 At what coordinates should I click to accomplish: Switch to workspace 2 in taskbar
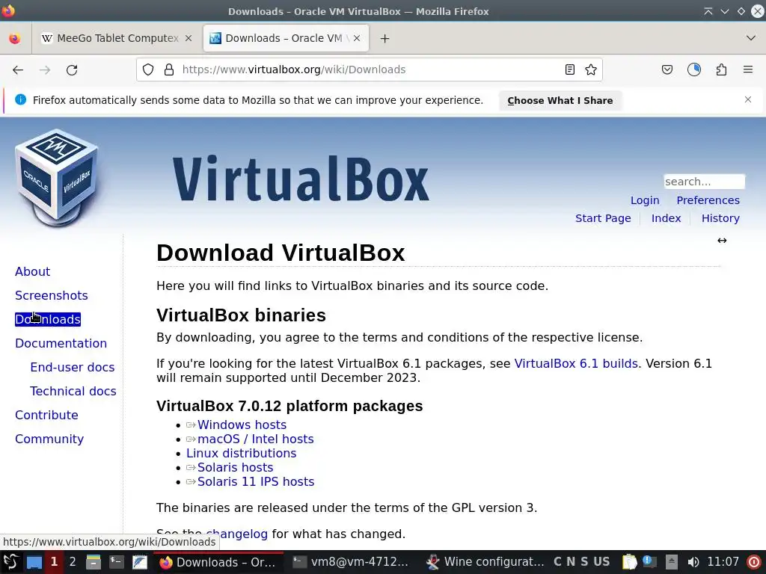point(73,562)
